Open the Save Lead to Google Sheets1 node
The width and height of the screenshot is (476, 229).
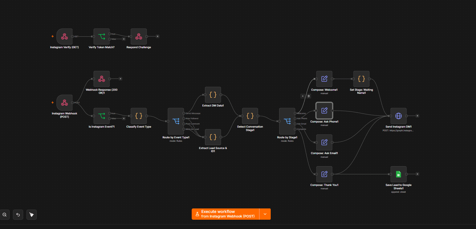coord(398,174)
